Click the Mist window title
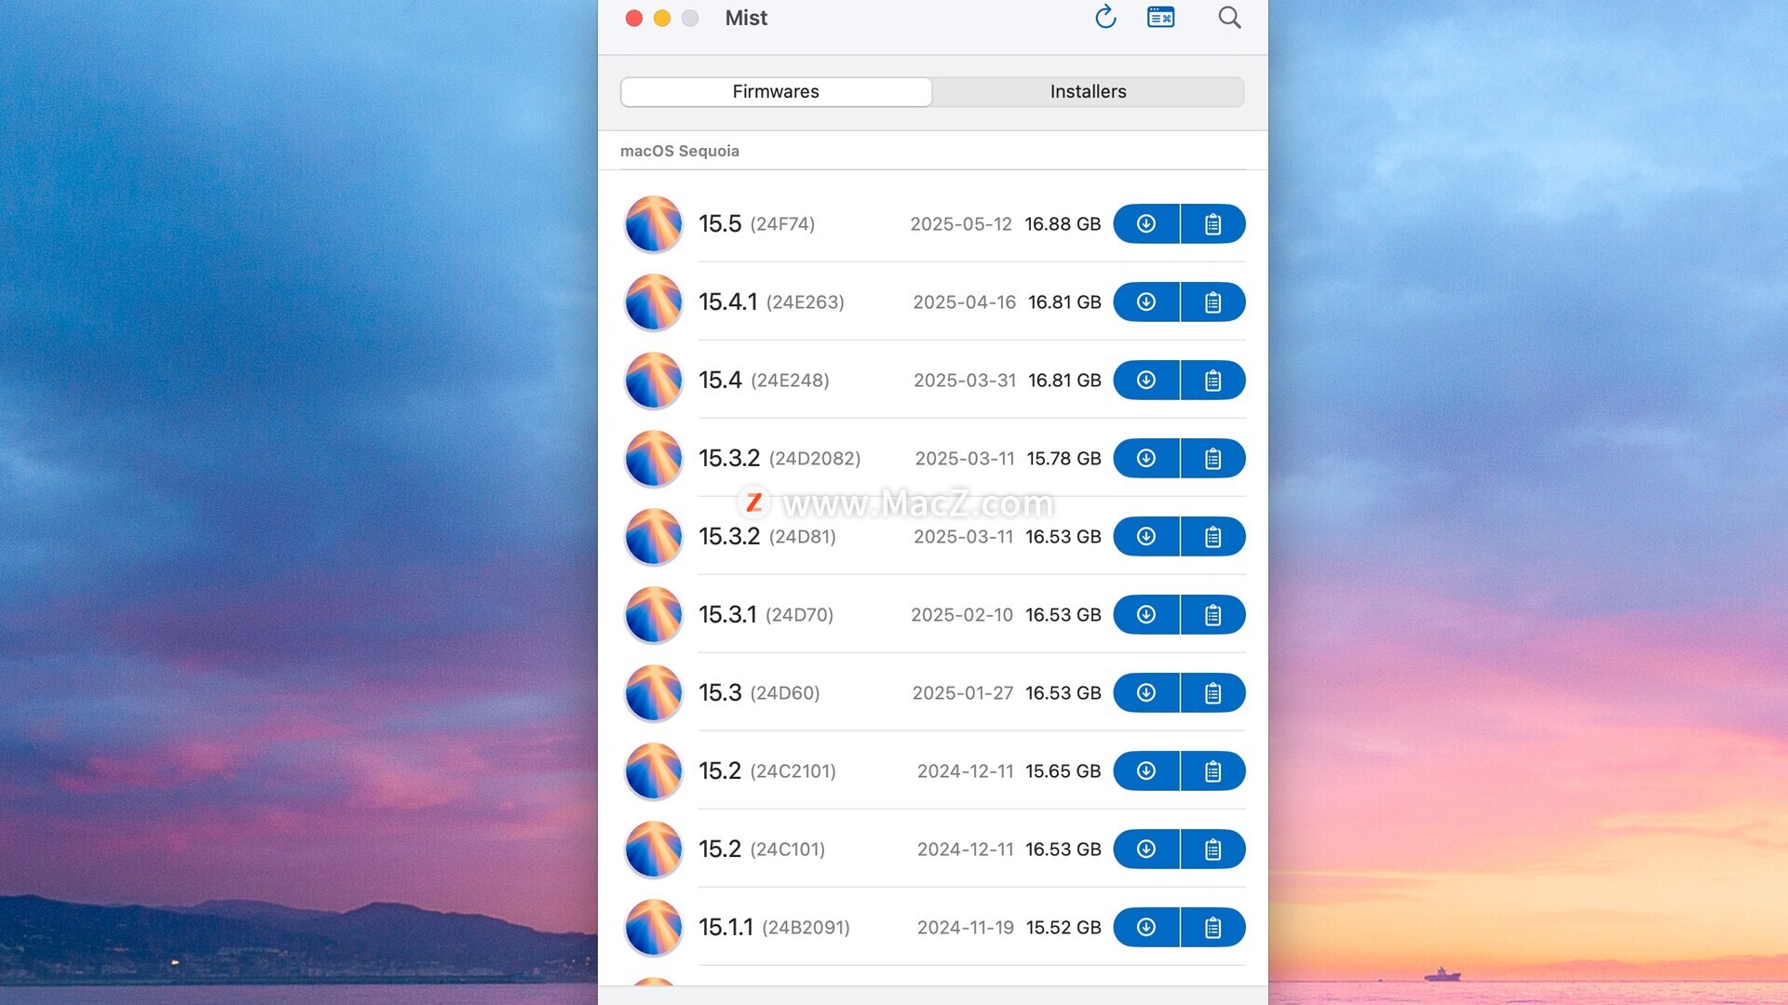The width and height of the screenshot is (1788, 1005). point(746,18)
